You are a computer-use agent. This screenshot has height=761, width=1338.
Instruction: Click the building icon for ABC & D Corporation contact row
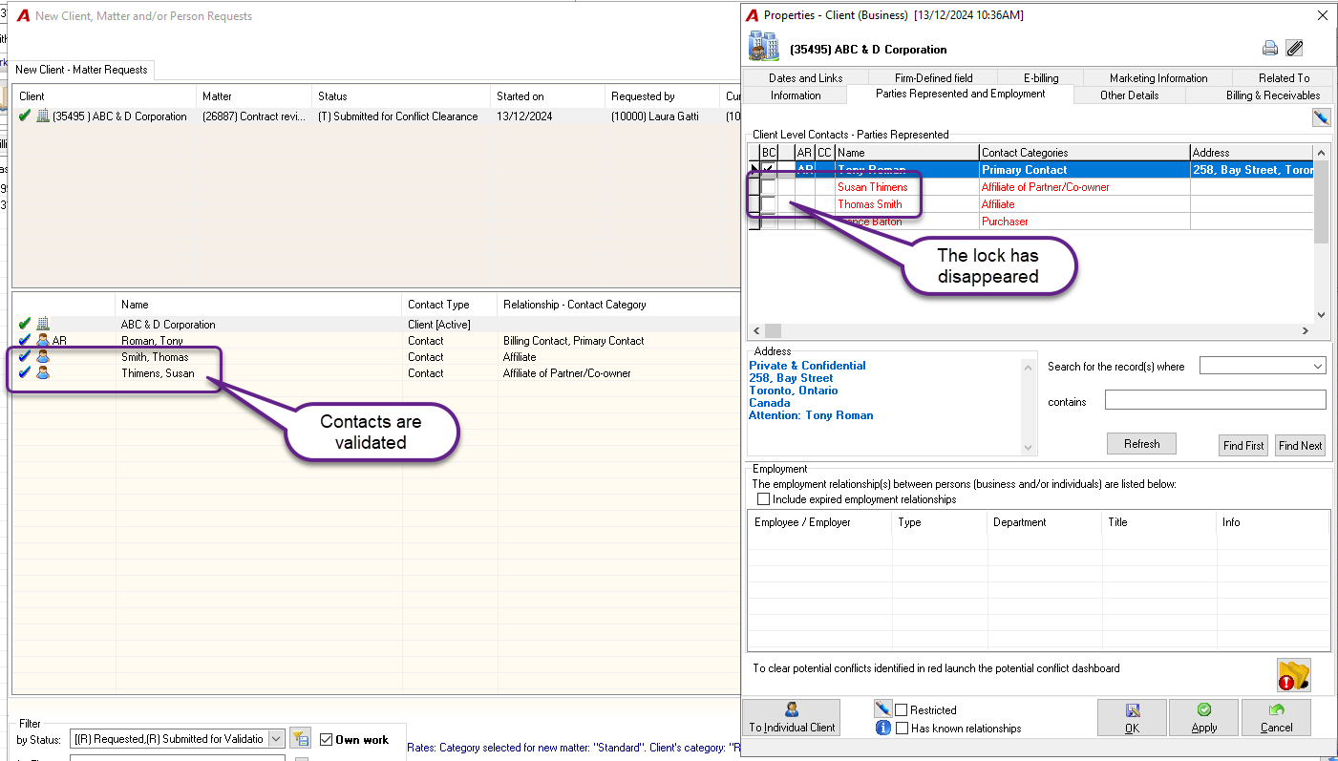(x=43, y=325)
